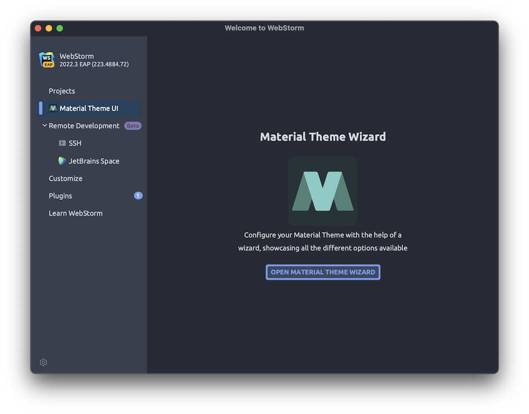Open the Customize section

pyautogui.click(x=66, y=178)
